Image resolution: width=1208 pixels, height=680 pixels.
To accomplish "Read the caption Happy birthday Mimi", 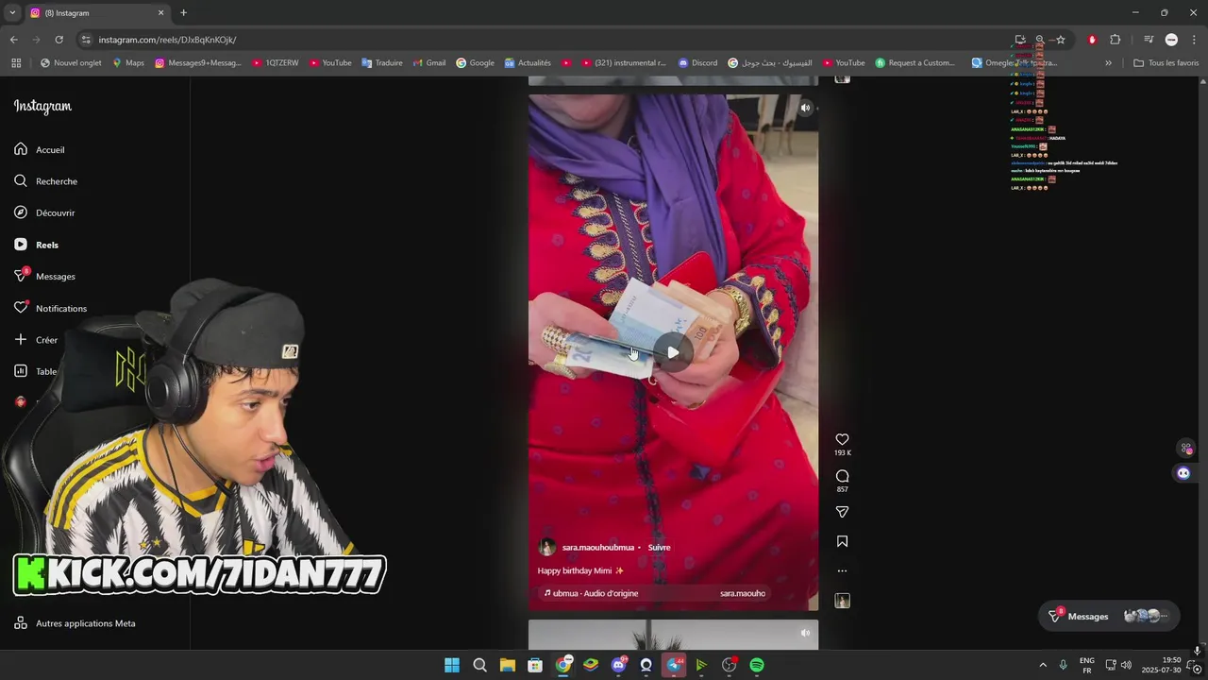I will [580, 570].
